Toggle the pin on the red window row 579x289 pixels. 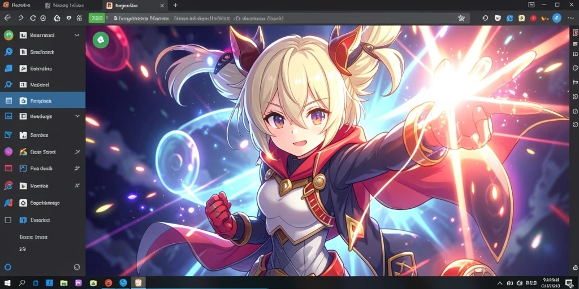click(77, 168)
